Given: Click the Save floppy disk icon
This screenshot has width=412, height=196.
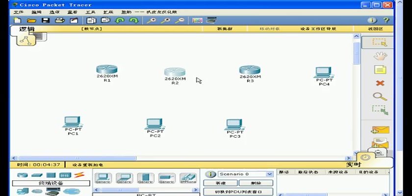Looking at the screenshot, I should [46, 21].
